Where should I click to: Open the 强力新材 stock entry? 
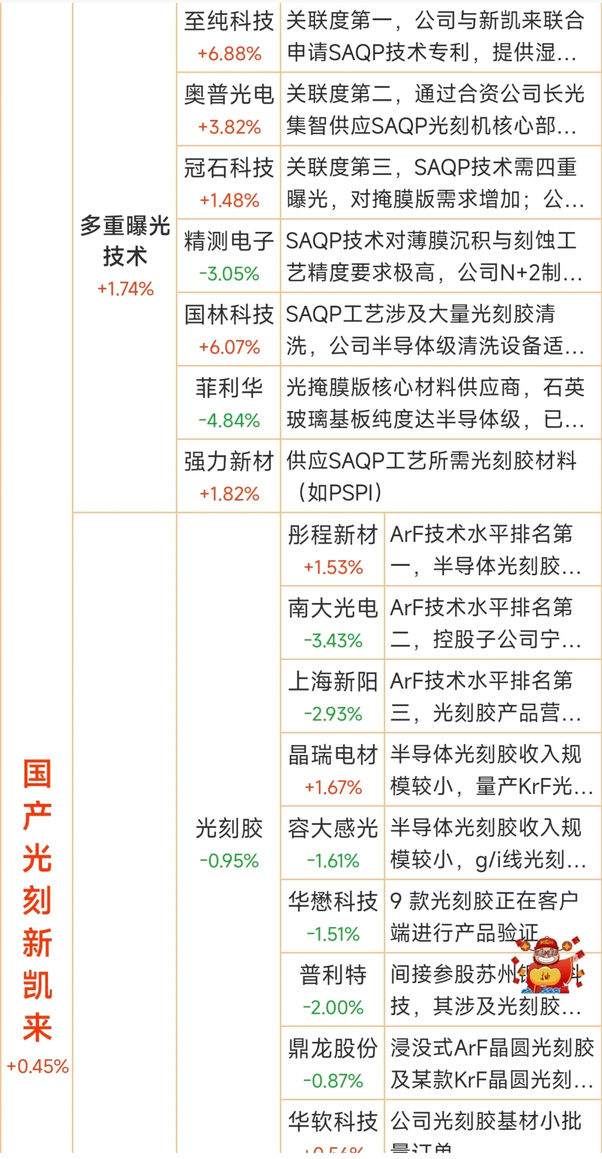point(229,476)
